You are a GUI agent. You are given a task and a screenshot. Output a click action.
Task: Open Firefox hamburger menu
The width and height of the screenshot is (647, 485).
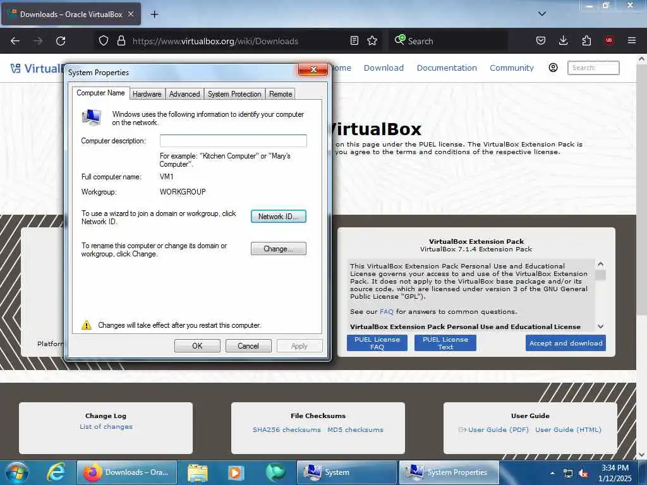[x=632, y=40]
